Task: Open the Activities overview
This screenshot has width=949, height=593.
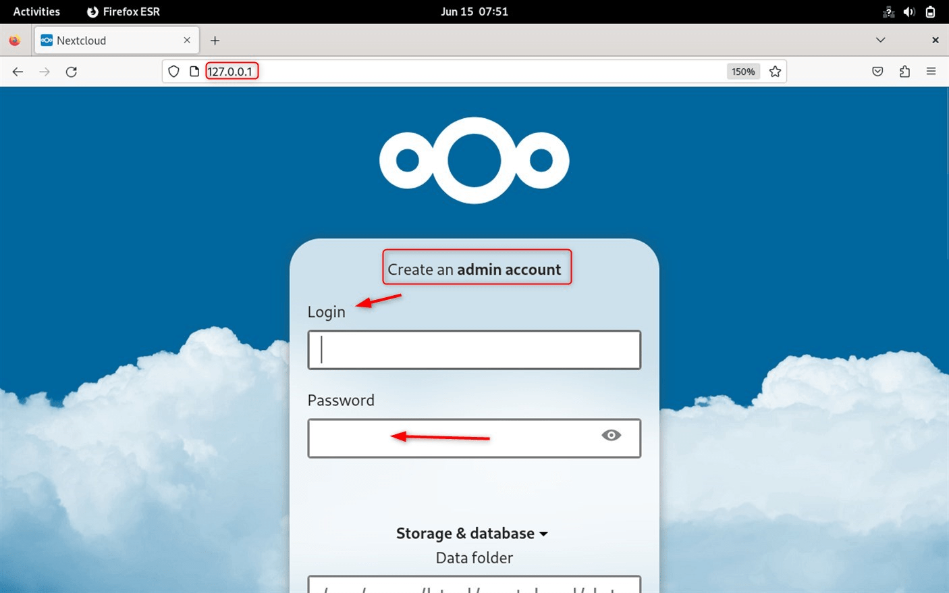Action: tap(36, 11)
